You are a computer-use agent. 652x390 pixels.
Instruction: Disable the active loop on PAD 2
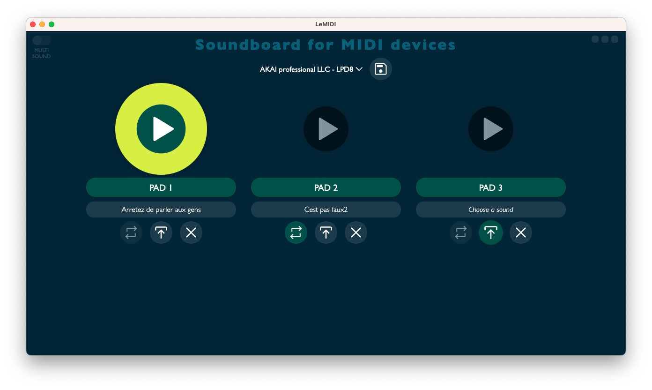click(x=296, y=232)
